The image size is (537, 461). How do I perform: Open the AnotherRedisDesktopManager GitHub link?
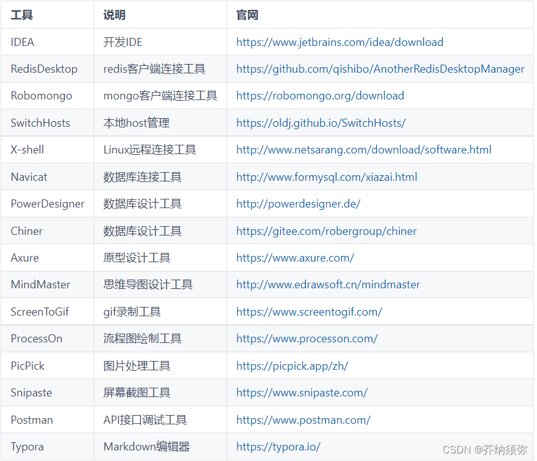click(x=380, y=69)
